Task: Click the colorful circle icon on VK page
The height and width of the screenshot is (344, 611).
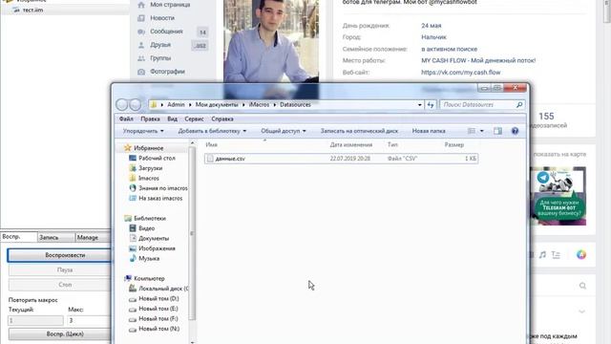Action: (581, 255)
